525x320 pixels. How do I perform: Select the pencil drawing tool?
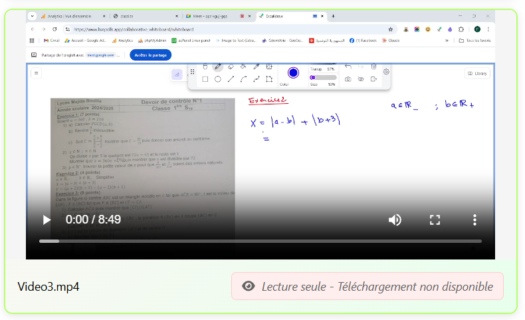pos(217,67)
